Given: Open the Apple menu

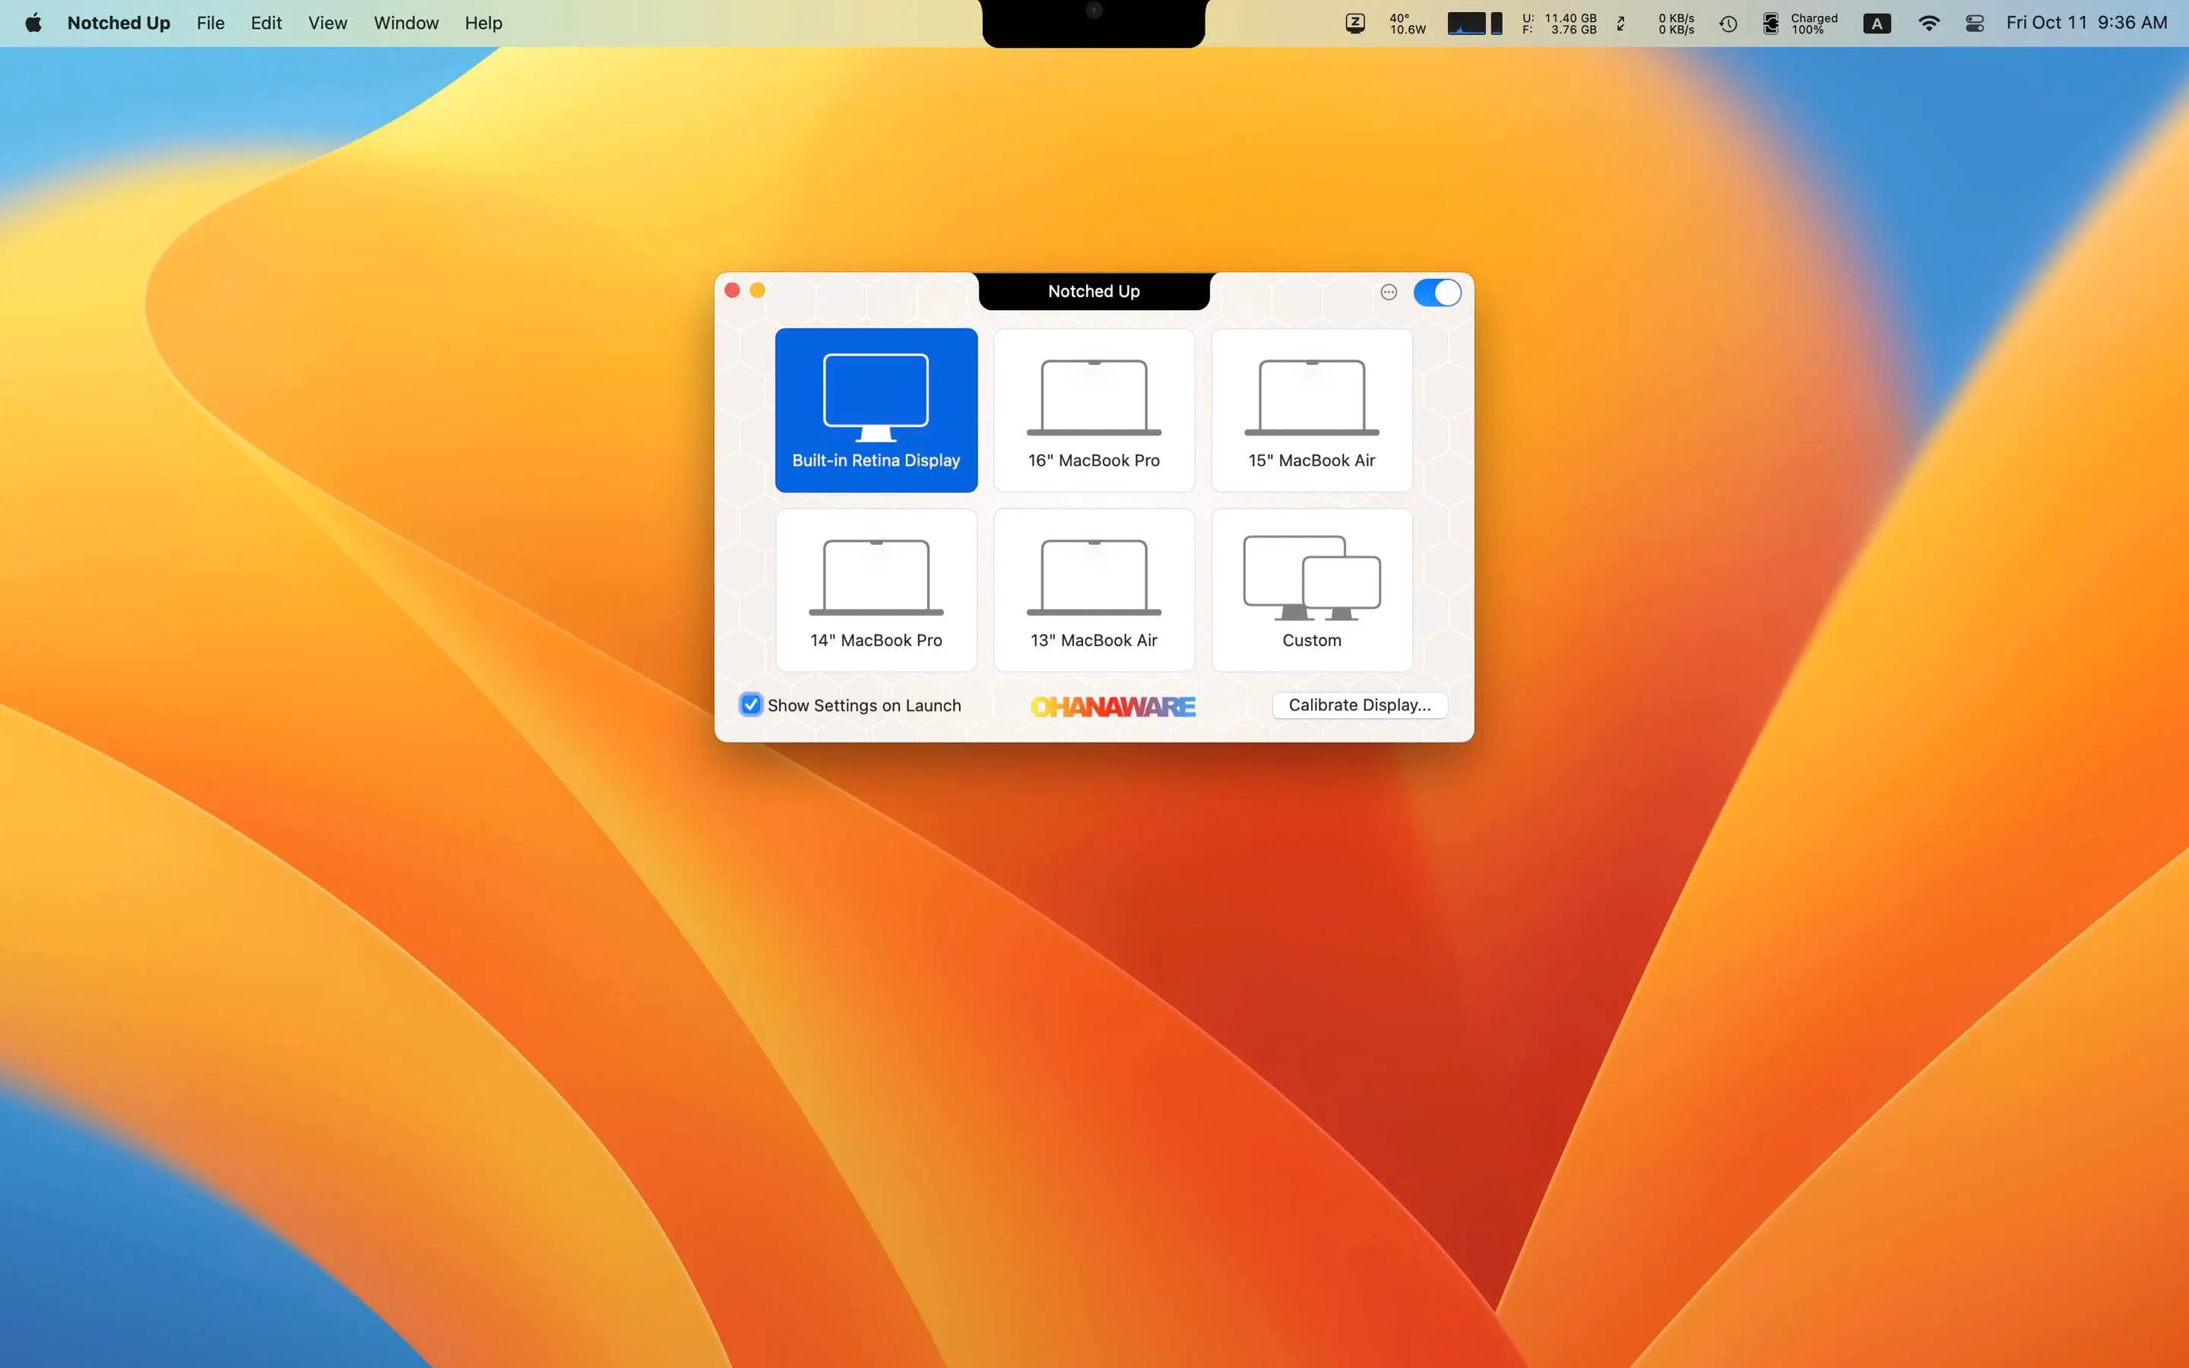Looking at the screenshot, I should [x=33, y=24].
